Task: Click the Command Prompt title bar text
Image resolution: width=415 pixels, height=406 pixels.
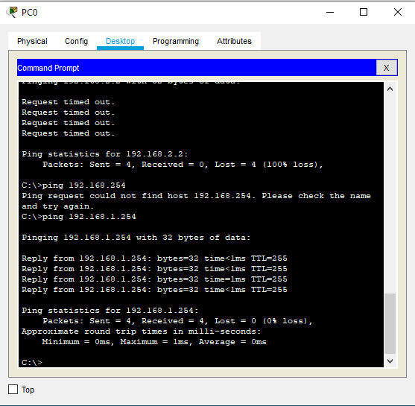Action: (x=48, y=68)
